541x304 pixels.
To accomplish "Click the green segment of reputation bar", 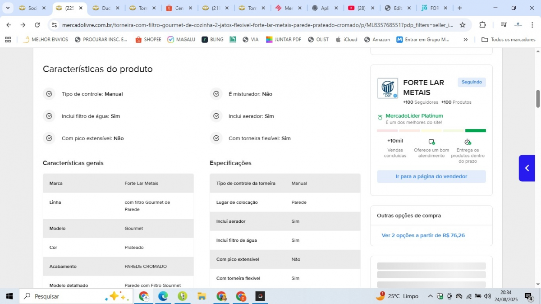I will pyautogui.click(x=476, y=131).
